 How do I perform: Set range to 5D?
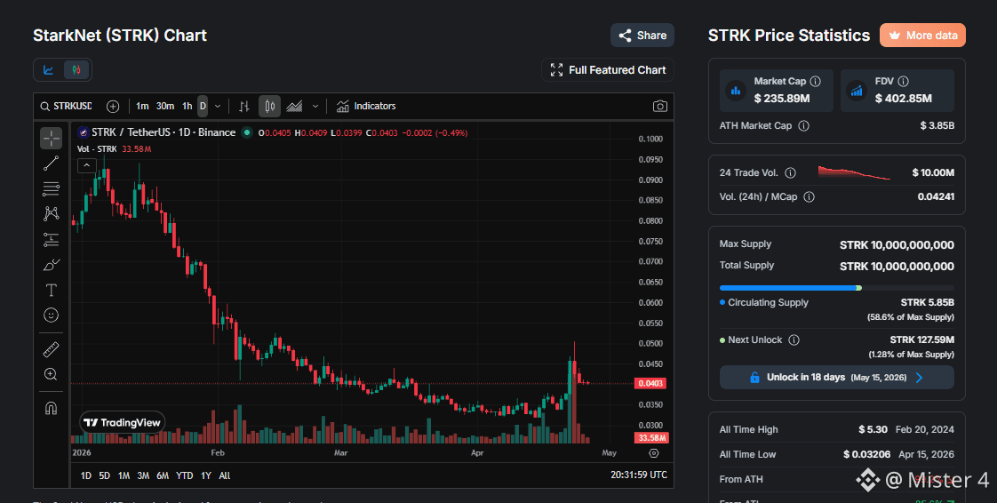click(x=104, y=475)
